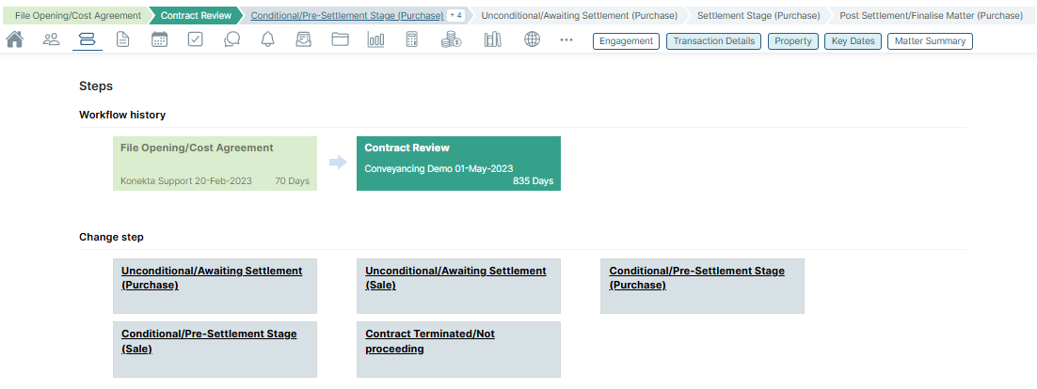Change step to Contract Terminated/Not proceeding
The width and height of the screenshot is (1037, 389).
[x=429, y=341]
